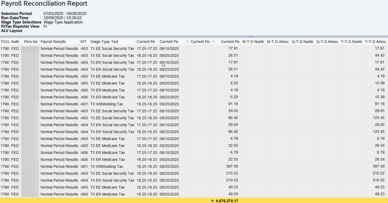Select the WT column header

[x=84, y=41]
